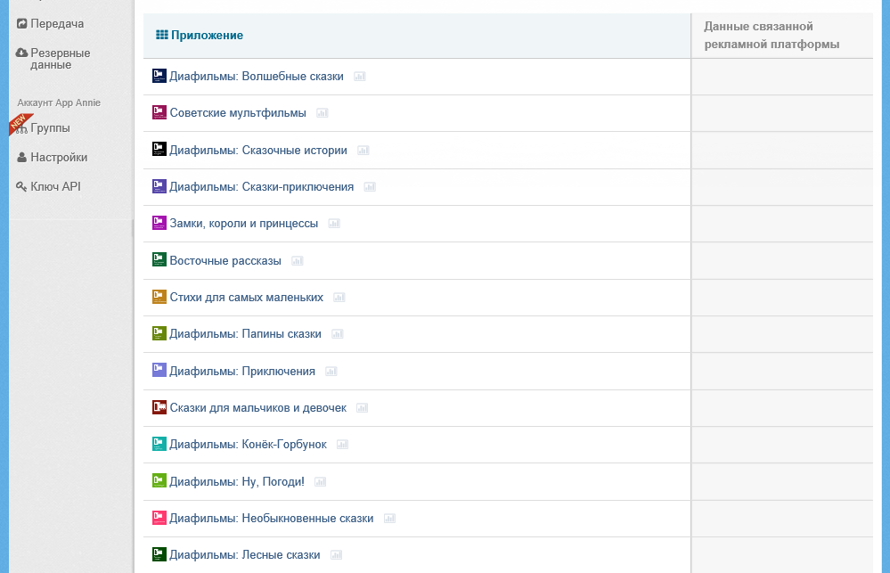This screenshot has height=573, width=890.
Task: Open the Диафильмы: Сказочные истории link
Action: tap(258, 151)
